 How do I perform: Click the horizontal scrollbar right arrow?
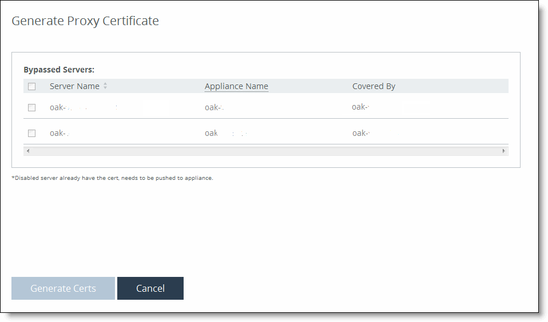tap(504, 151)
